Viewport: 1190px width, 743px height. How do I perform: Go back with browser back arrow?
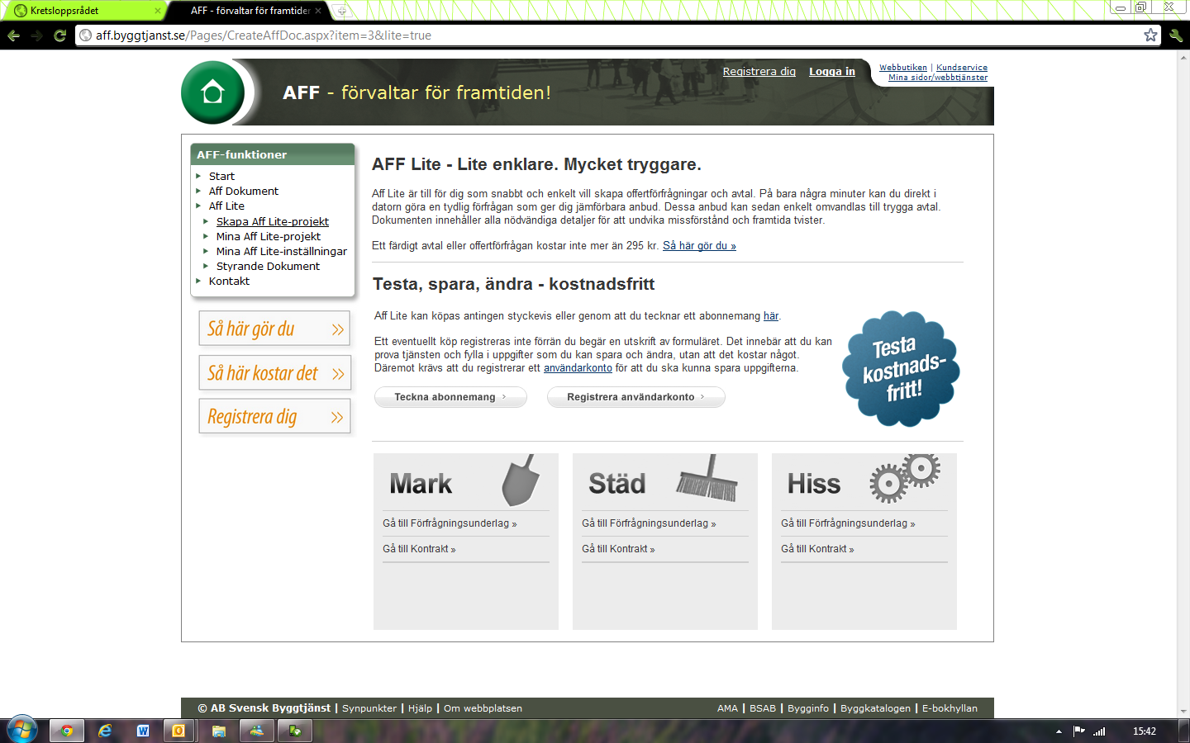(x=13, y=35)
